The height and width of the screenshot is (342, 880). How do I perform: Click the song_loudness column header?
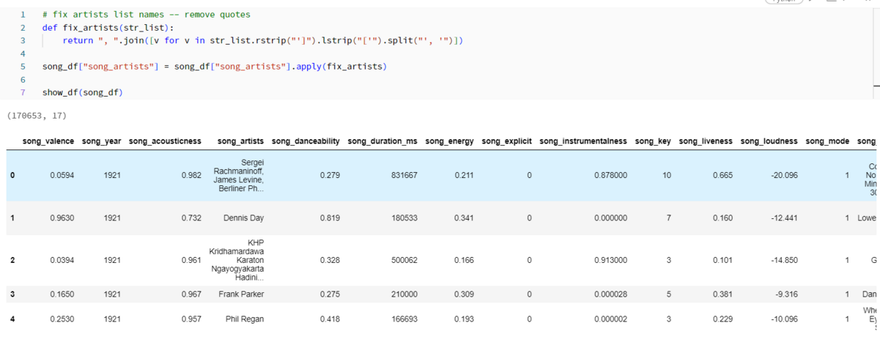pyautogui.click(x=769, y=141)
